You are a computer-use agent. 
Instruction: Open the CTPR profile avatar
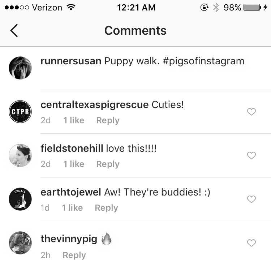(x=20, y=112)
